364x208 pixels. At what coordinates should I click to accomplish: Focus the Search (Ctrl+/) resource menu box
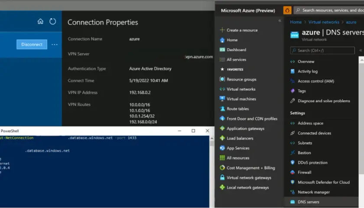click(x=322, y=50)
